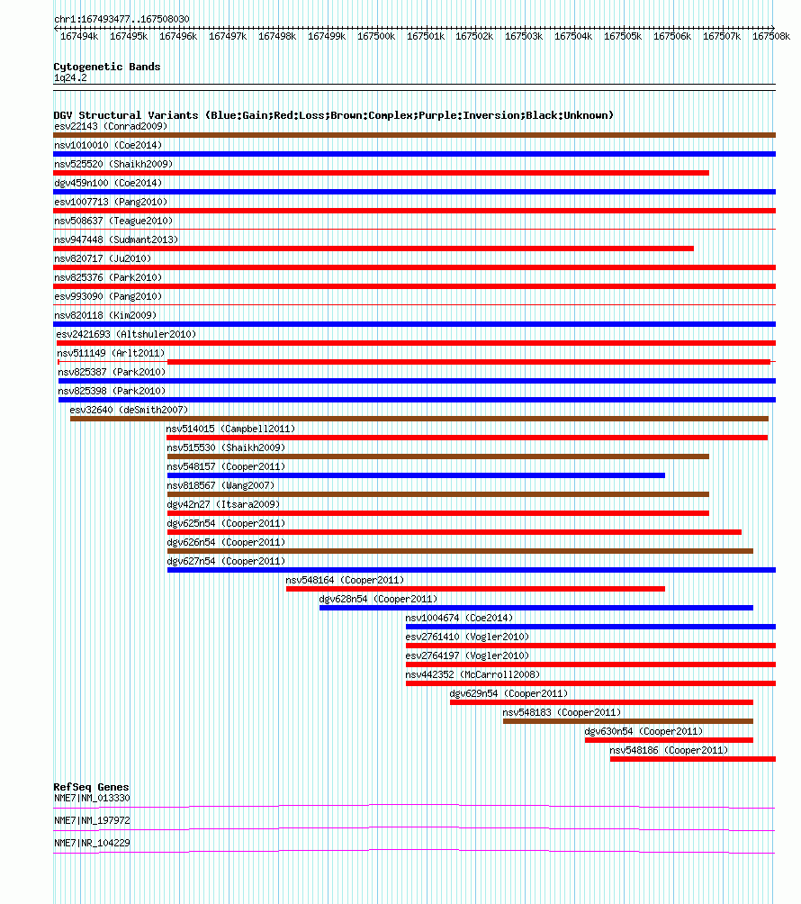Select dgv630n54 (Cooper2011) label
This screenshot has width=801, height=904.
pyautogui.click(x=643, y=732)
